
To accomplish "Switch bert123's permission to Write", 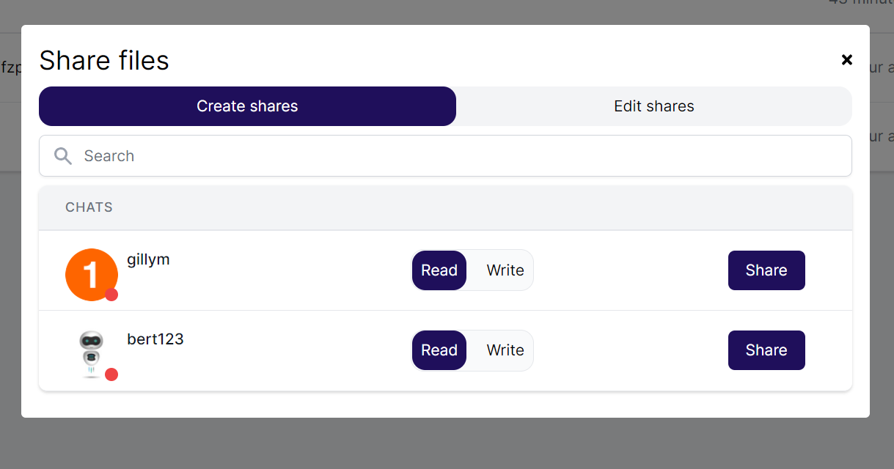I will [504, 350].
